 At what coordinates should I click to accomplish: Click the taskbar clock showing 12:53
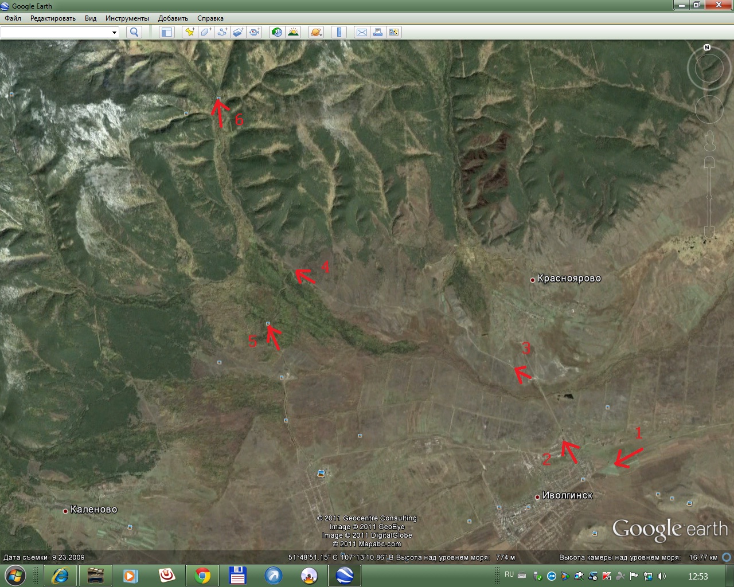tap(698, 576)
